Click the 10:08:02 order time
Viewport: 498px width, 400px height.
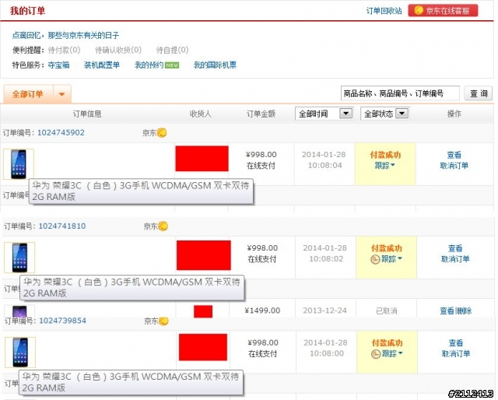[x=326, y=259]
